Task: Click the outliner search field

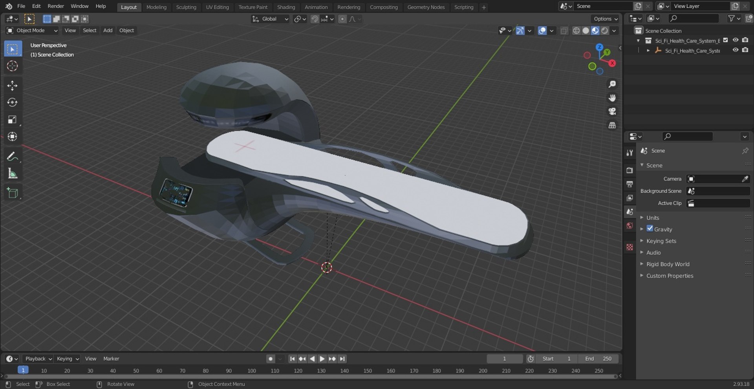Action: click(x=694, y=18)
